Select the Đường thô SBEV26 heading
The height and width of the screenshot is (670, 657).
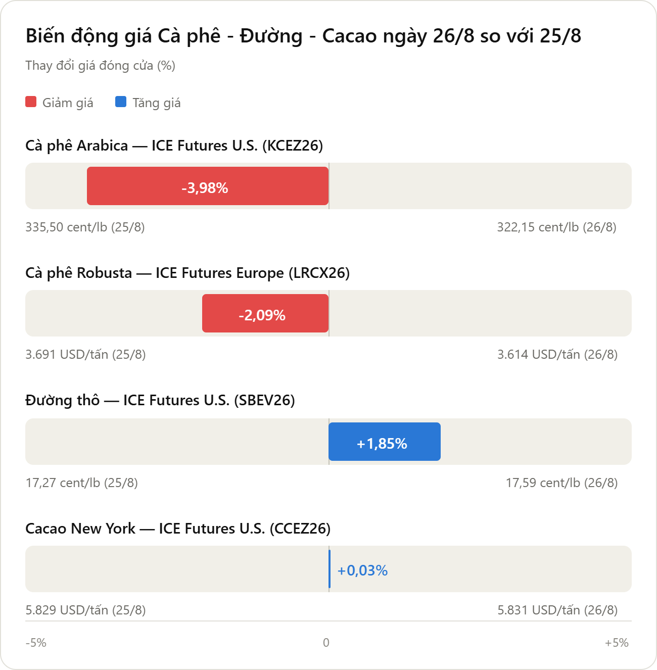[x=160, y=400]
